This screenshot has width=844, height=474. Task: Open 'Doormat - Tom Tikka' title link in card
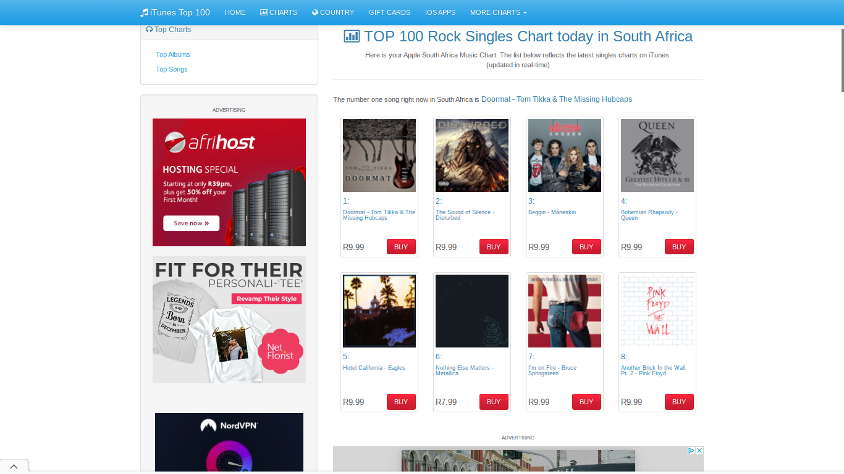(x=379, y=215)
